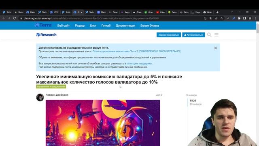The height and width of the screenshot is (146, 259).
Task: Click the Зарегистрироваться button
Action: [x=169, y=35]
